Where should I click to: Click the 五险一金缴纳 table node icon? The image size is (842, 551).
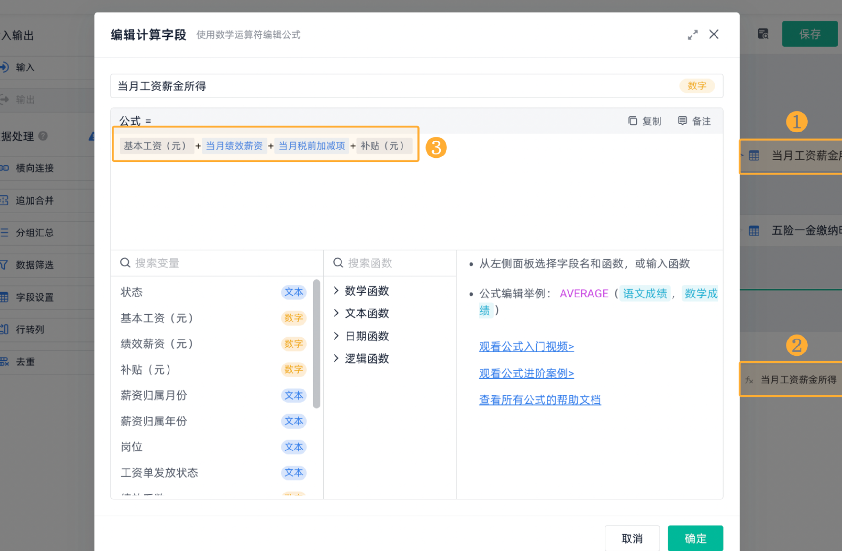click(x=754, y=230)
